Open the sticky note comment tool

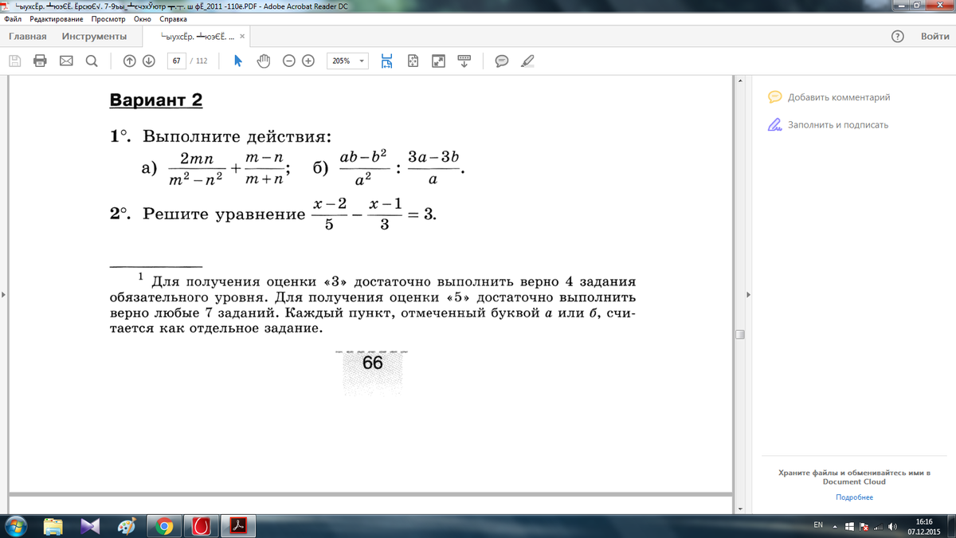(x=502, y=61)
